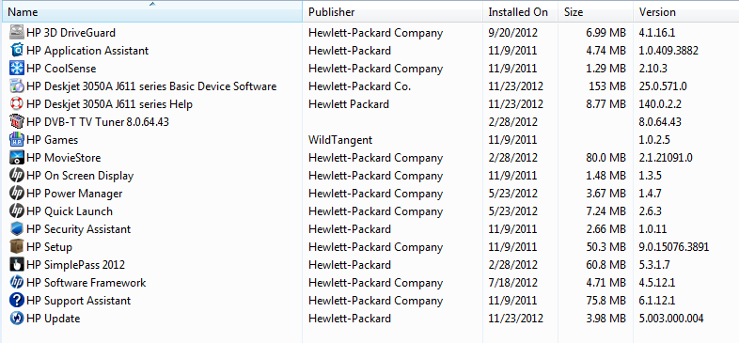Select HP Application Assistant name text
The width and height of the screenshot is (739, 343).
point(87,51)
